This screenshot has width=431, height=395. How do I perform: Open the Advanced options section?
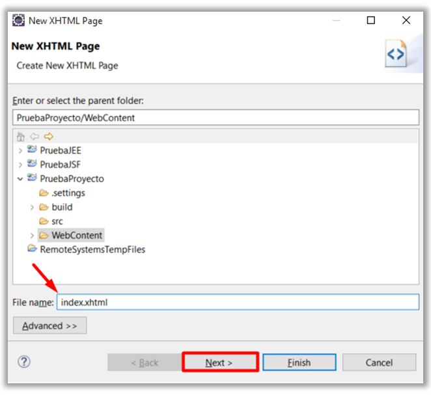click(x=49, y=325)
